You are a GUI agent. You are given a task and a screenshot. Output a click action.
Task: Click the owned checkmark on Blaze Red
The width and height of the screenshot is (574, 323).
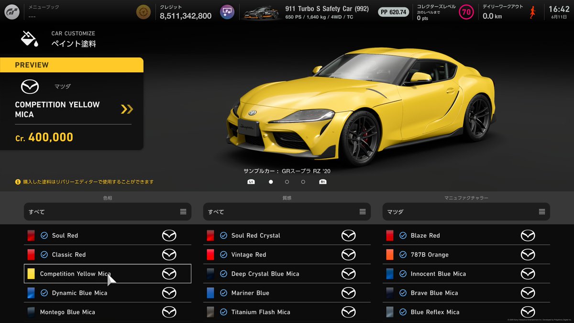coord(403,235)
